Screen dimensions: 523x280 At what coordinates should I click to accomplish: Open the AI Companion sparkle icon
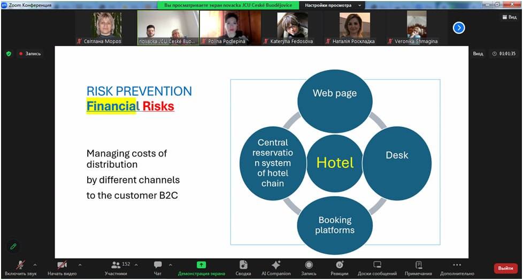276,265
